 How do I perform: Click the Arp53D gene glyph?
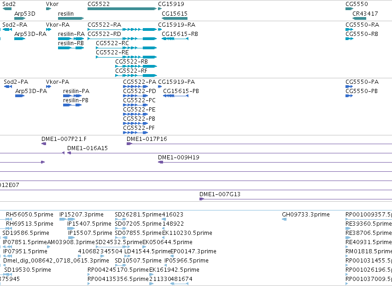[20, 18]
